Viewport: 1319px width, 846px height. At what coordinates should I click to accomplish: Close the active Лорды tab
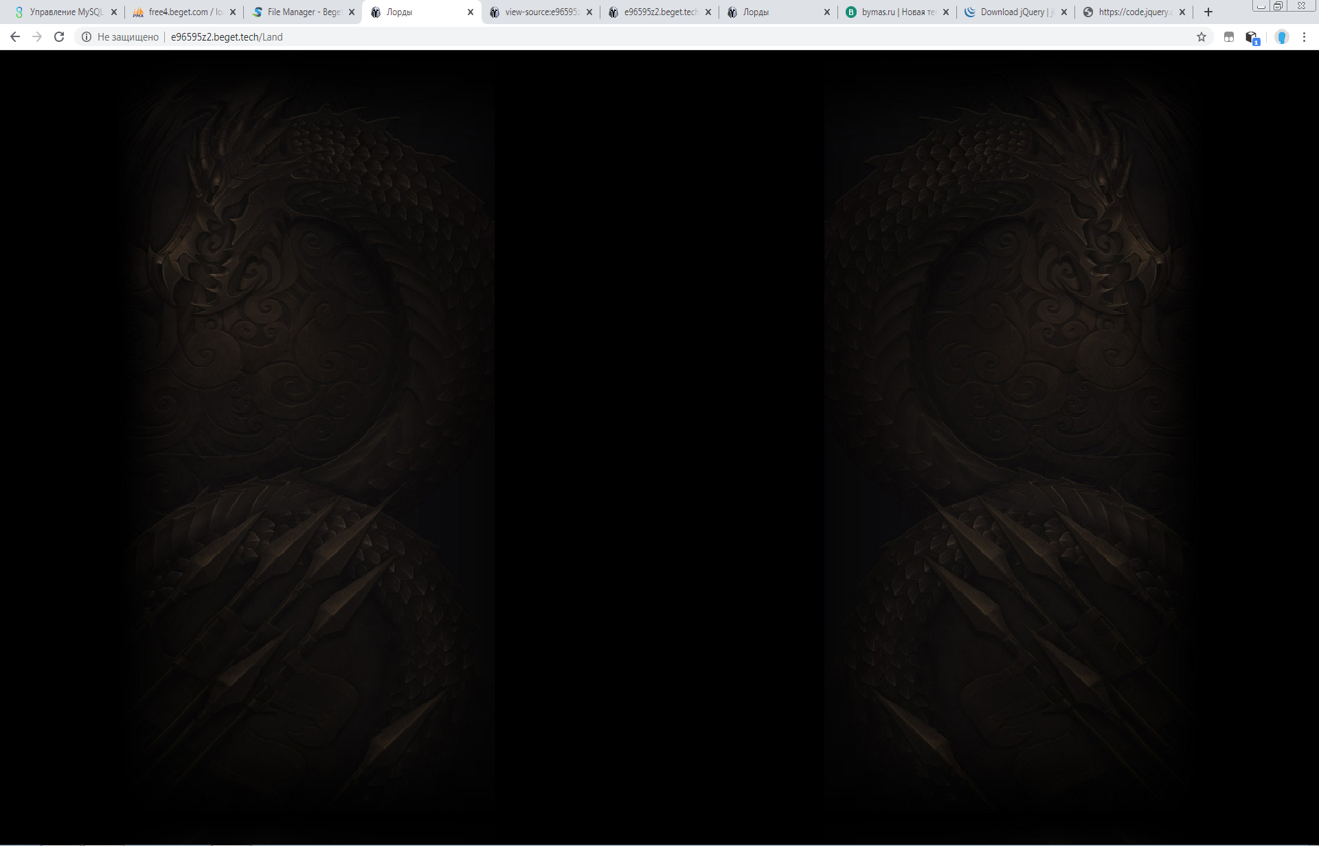pos(471,12)
